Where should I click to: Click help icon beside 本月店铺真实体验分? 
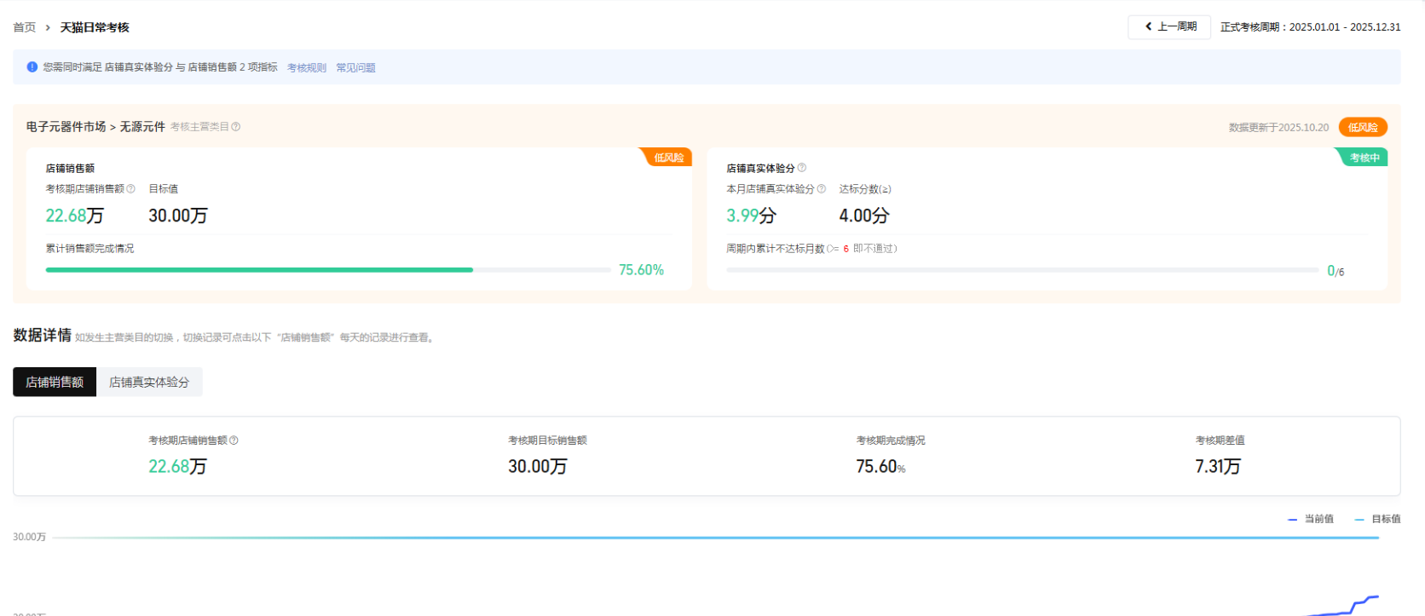(822, 189)
